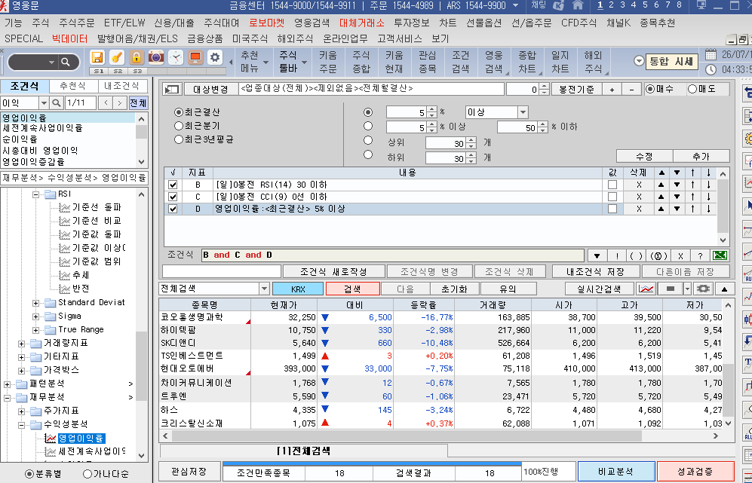Click move-up triangle for condition C row
This screenshot has height=483, width=752.
tap(661, 197)
